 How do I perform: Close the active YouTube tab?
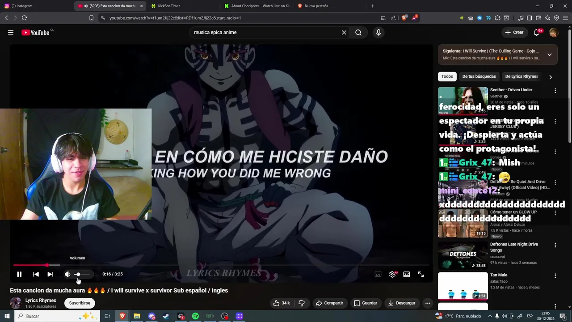[141, 6]
